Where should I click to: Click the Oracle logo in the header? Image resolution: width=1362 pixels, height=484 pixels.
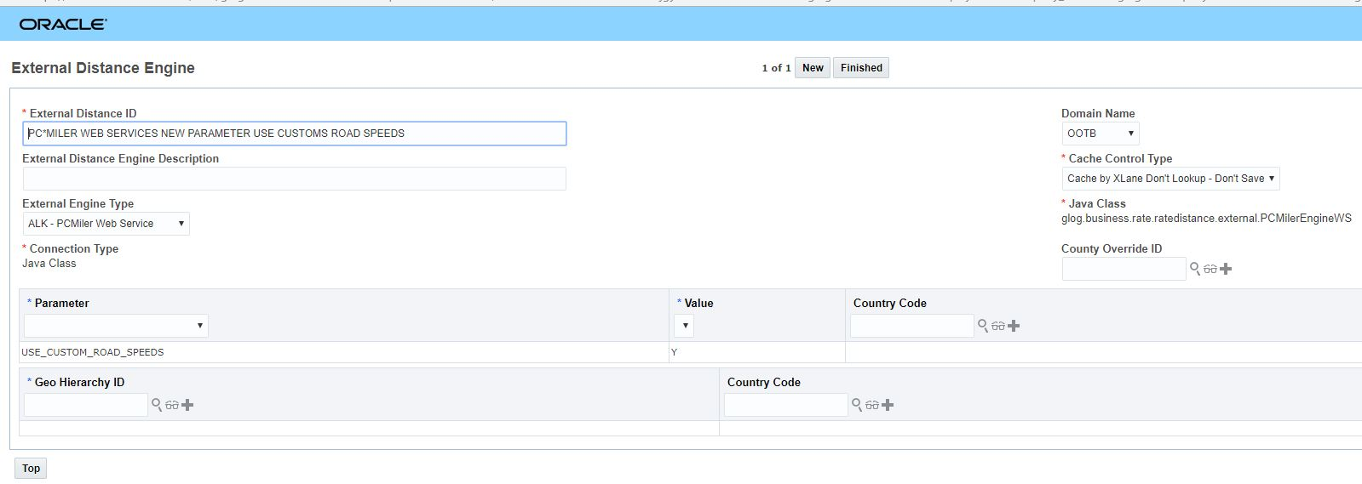click(63, 25)
